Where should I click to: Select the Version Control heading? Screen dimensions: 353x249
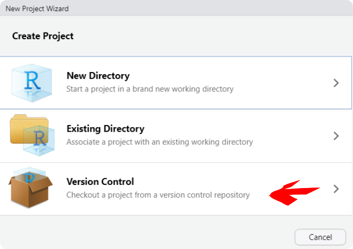click(x=100, y=181)
